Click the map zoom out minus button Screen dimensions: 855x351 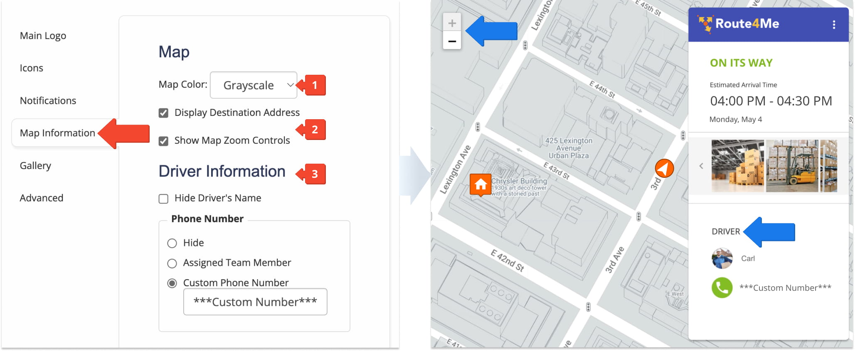click(452, 41)
